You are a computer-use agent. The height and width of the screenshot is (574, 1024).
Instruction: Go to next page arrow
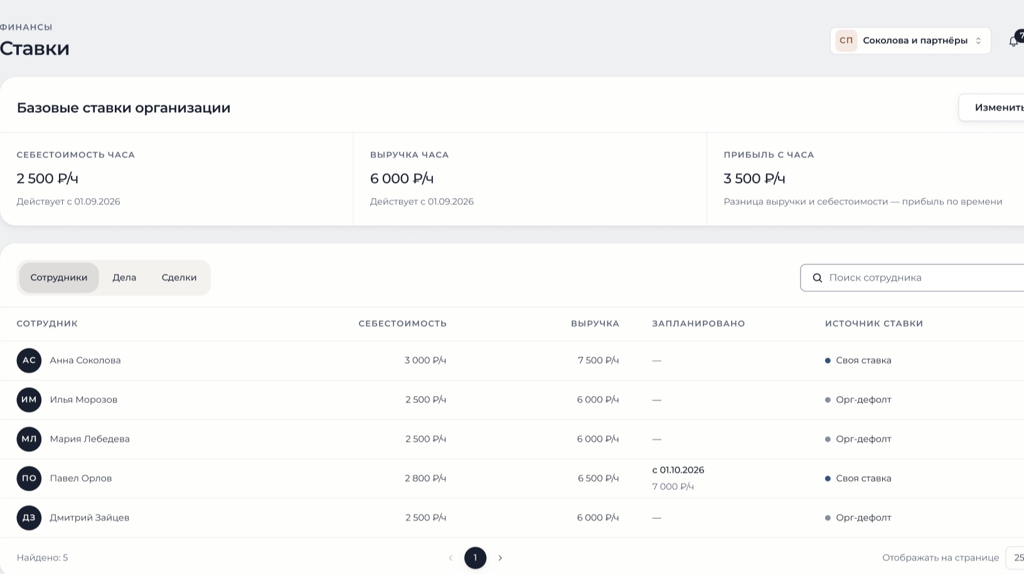500,558
